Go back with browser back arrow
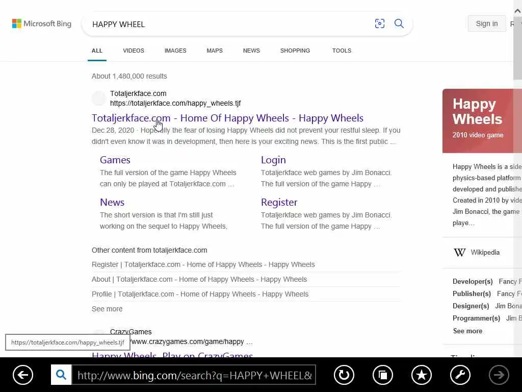The height and width of the screenshot is (392, 522). (x=23, y=375)
